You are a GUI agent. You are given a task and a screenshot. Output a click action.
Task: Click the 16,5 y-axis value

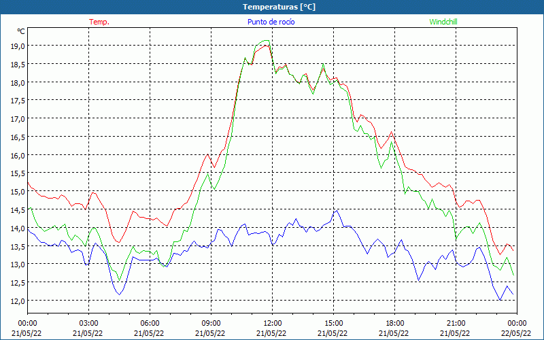[18, 137]
